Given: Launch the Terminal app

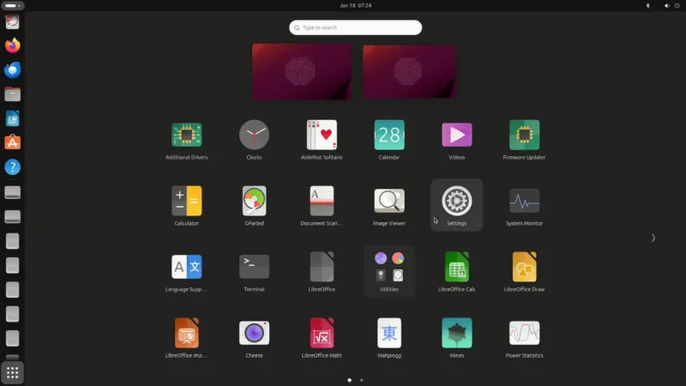Looking at the screenshot, I should (254, 267).
